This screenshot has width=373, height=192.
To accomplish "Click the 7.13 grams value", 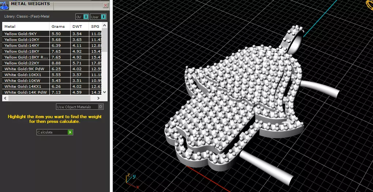I will 56,92.
